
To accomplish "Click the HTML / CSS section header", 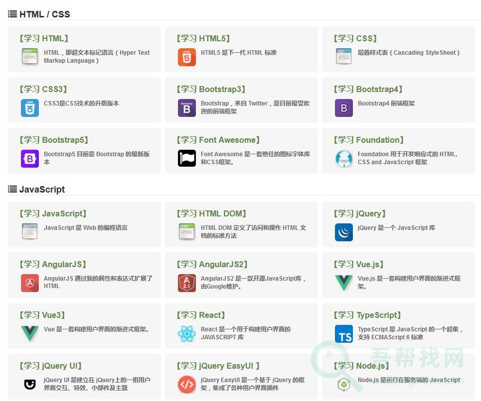I will (x=44, y=14).
